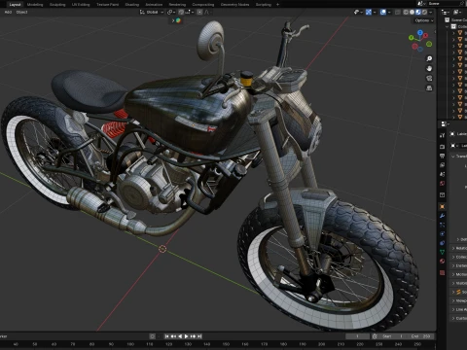Open the Add menu in the viewport header

pyautogui.click(x=8, y=12)
